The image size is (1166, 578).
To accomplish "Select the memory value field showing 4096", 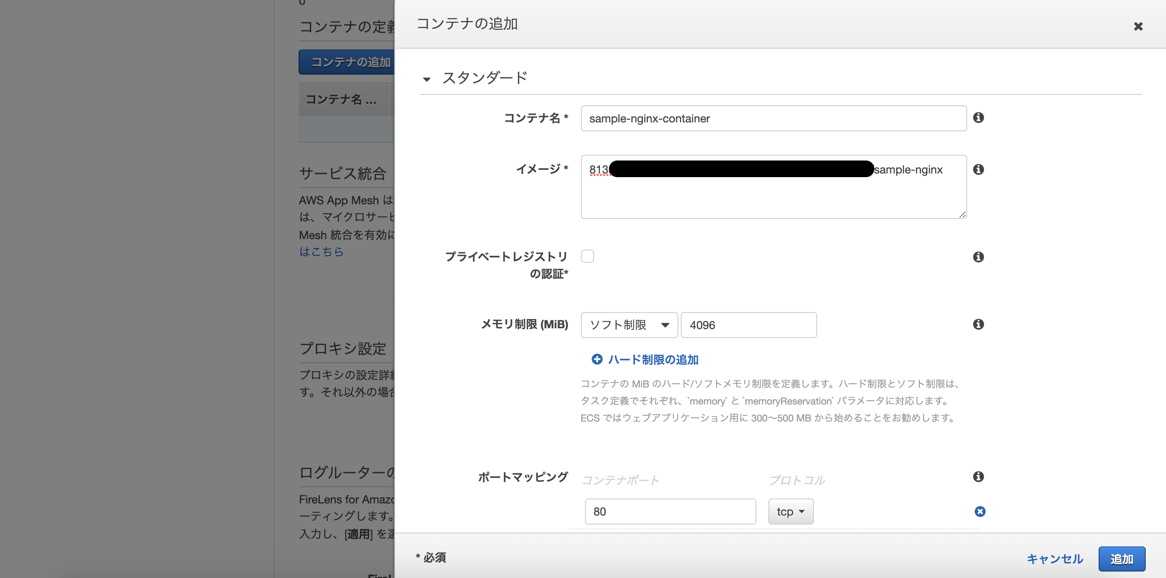I will 748,325.
